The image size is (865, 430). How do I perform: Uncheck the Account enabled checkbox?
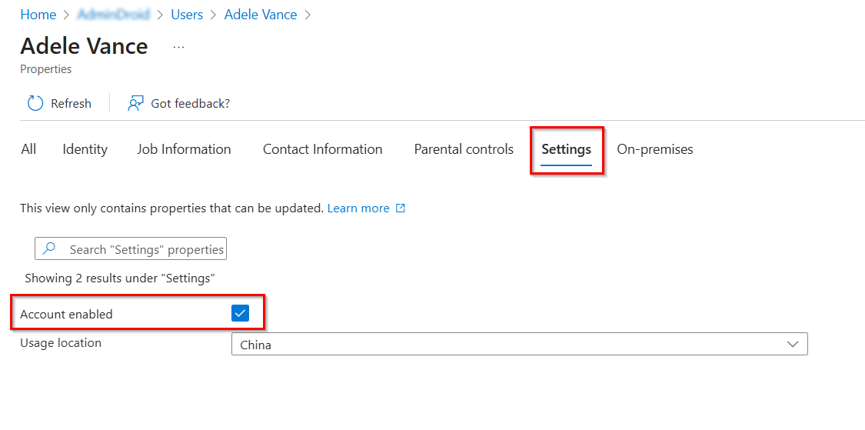[x=240, y=313]
